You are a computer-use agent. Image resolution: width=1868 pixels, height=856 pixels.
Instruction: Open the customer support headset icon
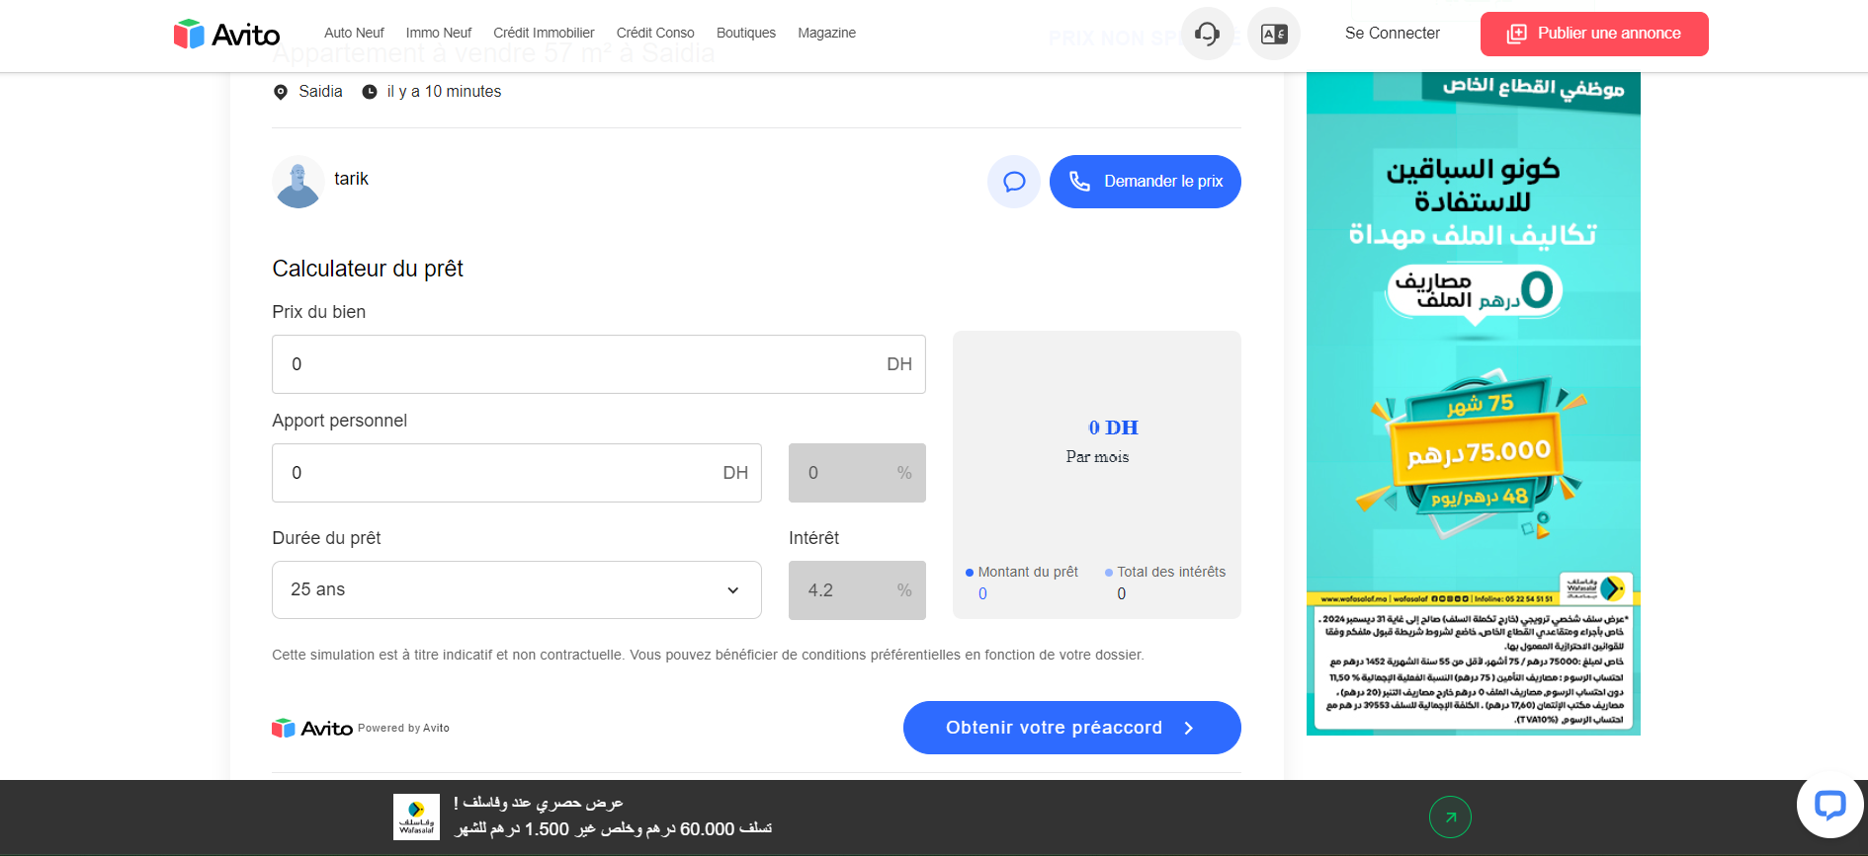point(1207,34)
